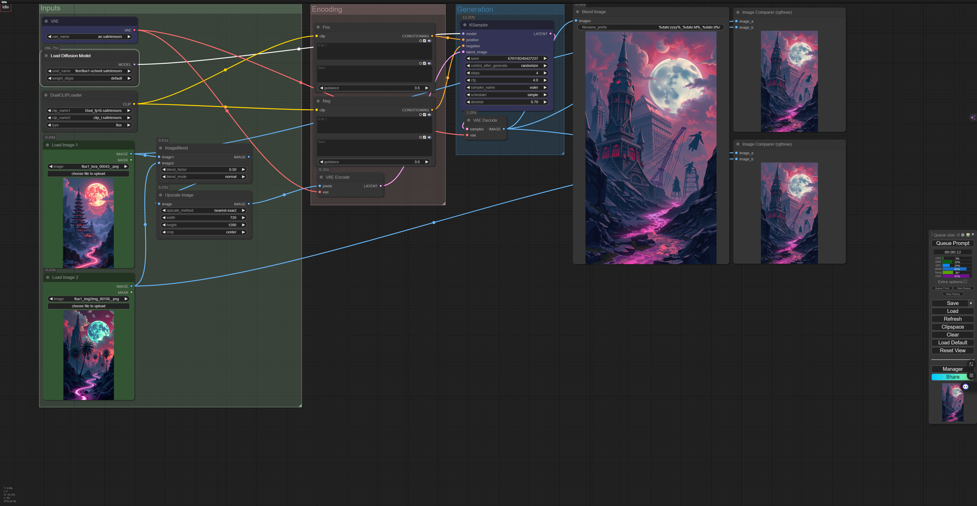Screen dimensions: 977x506
Task: Enable the Extra options checkbox
Action: 965,282
